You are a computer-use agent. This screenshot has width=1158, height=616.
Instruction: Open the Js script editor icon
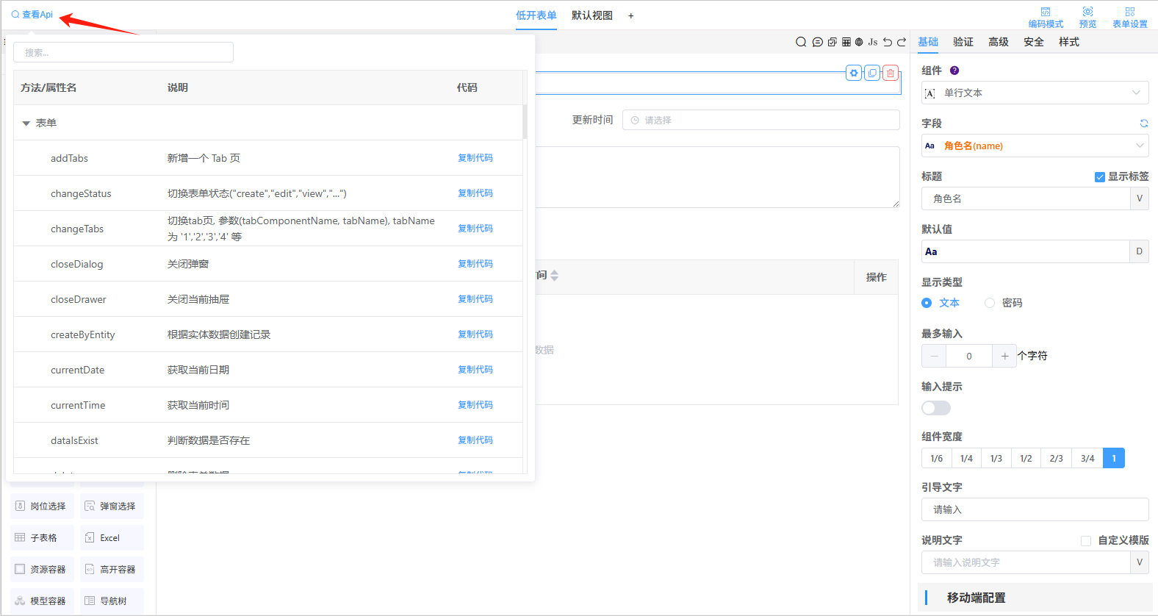873,42
